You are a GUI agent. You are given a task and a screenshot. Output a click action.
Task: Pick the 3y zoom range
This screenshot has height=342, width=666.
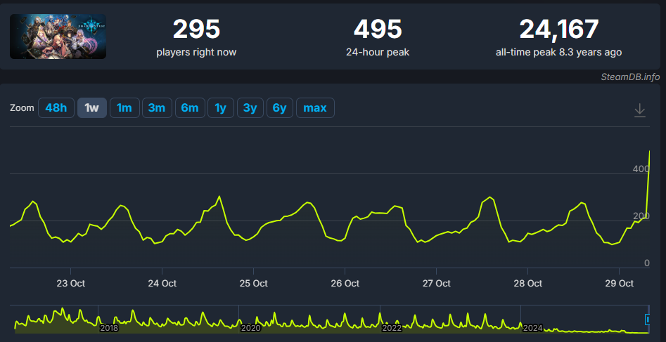pos(250,107)
